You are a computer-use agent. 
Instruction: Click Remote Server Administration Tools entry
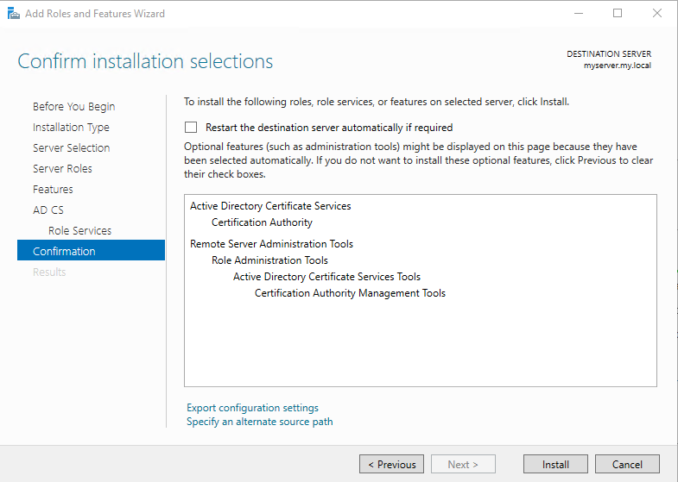pyautogui.click(x=271, y=244)
